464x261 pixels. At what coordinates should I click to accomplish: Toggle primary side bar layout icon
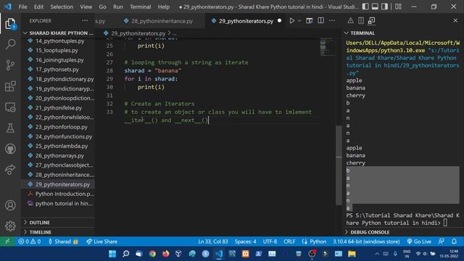(365, 7)
